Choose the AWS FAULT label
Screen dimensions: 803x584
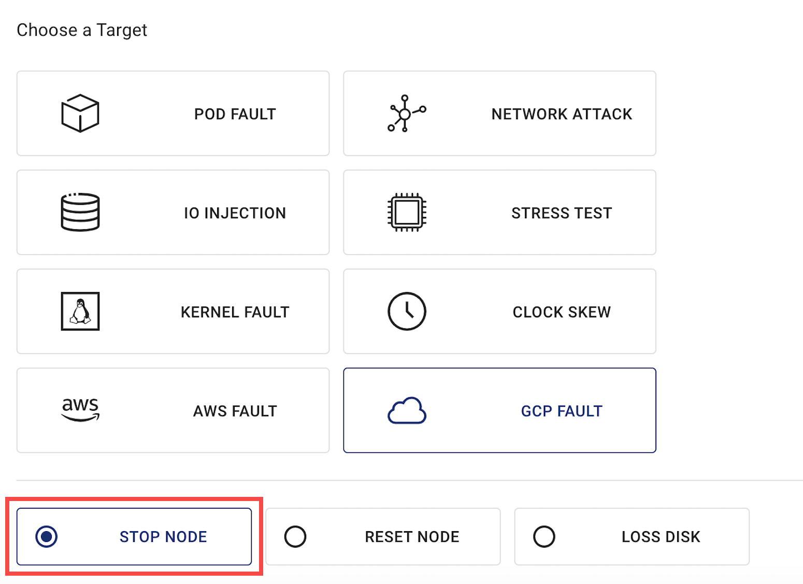click(x=235, y=411)
